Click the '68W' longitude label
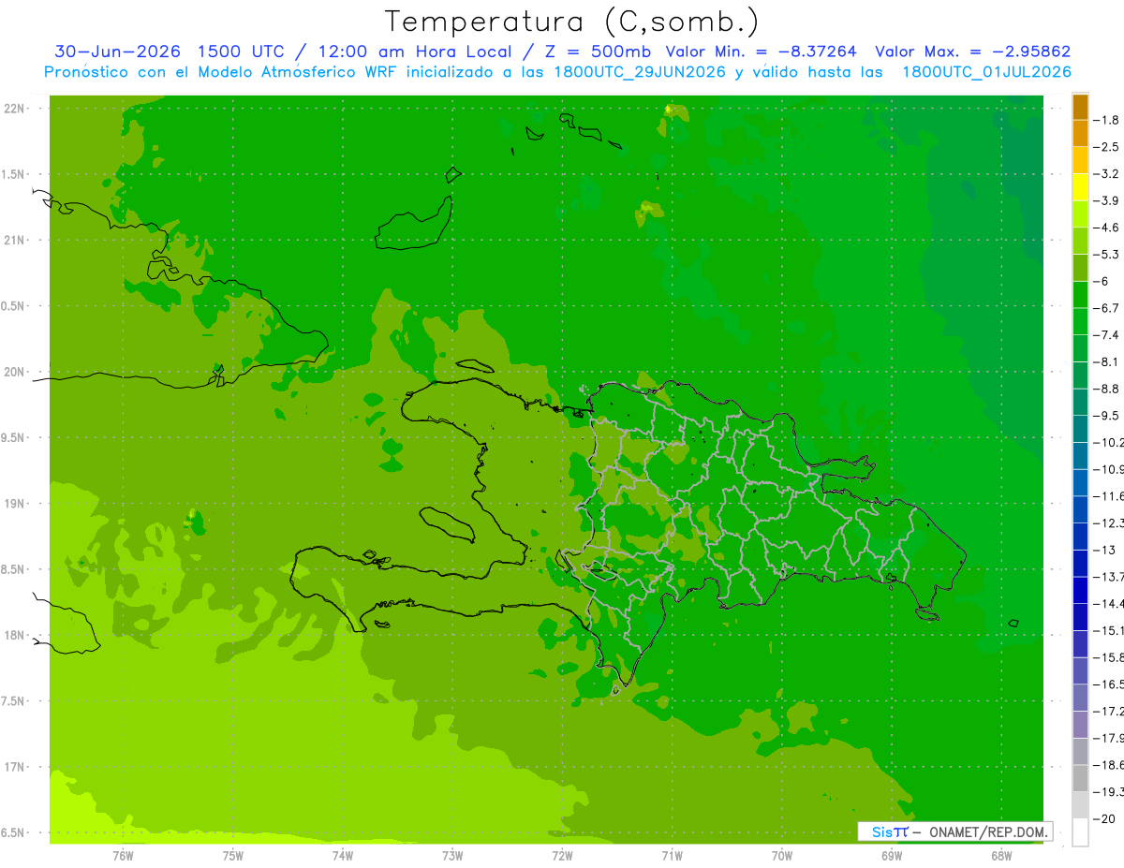Screen dimensions: 1124x868 click(x=1000, y=855)
